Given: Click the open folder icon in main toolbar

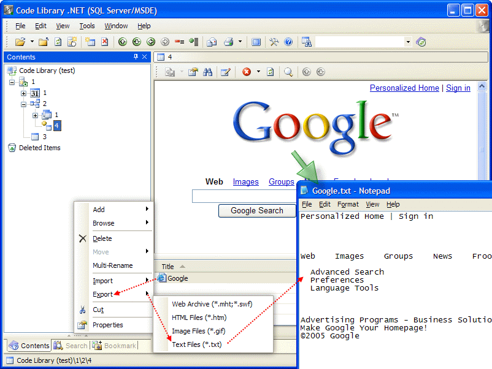Looking at the screenshot, I should click(x=20, y=42).
